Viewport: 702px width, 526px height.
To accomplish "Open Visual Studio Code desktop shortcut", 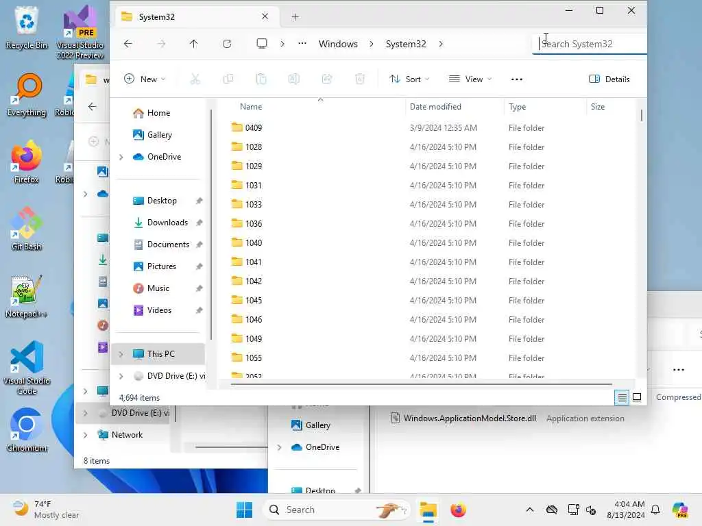I will tap(27, 368).
